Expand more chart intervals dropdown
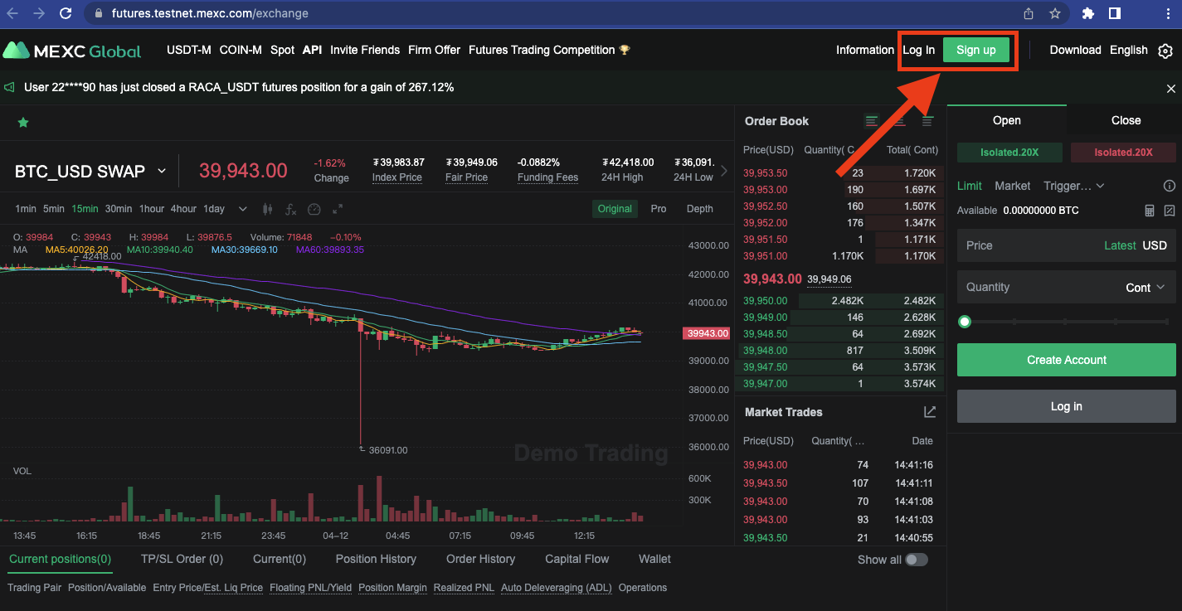1182x611 pixels. click(242, 209)
